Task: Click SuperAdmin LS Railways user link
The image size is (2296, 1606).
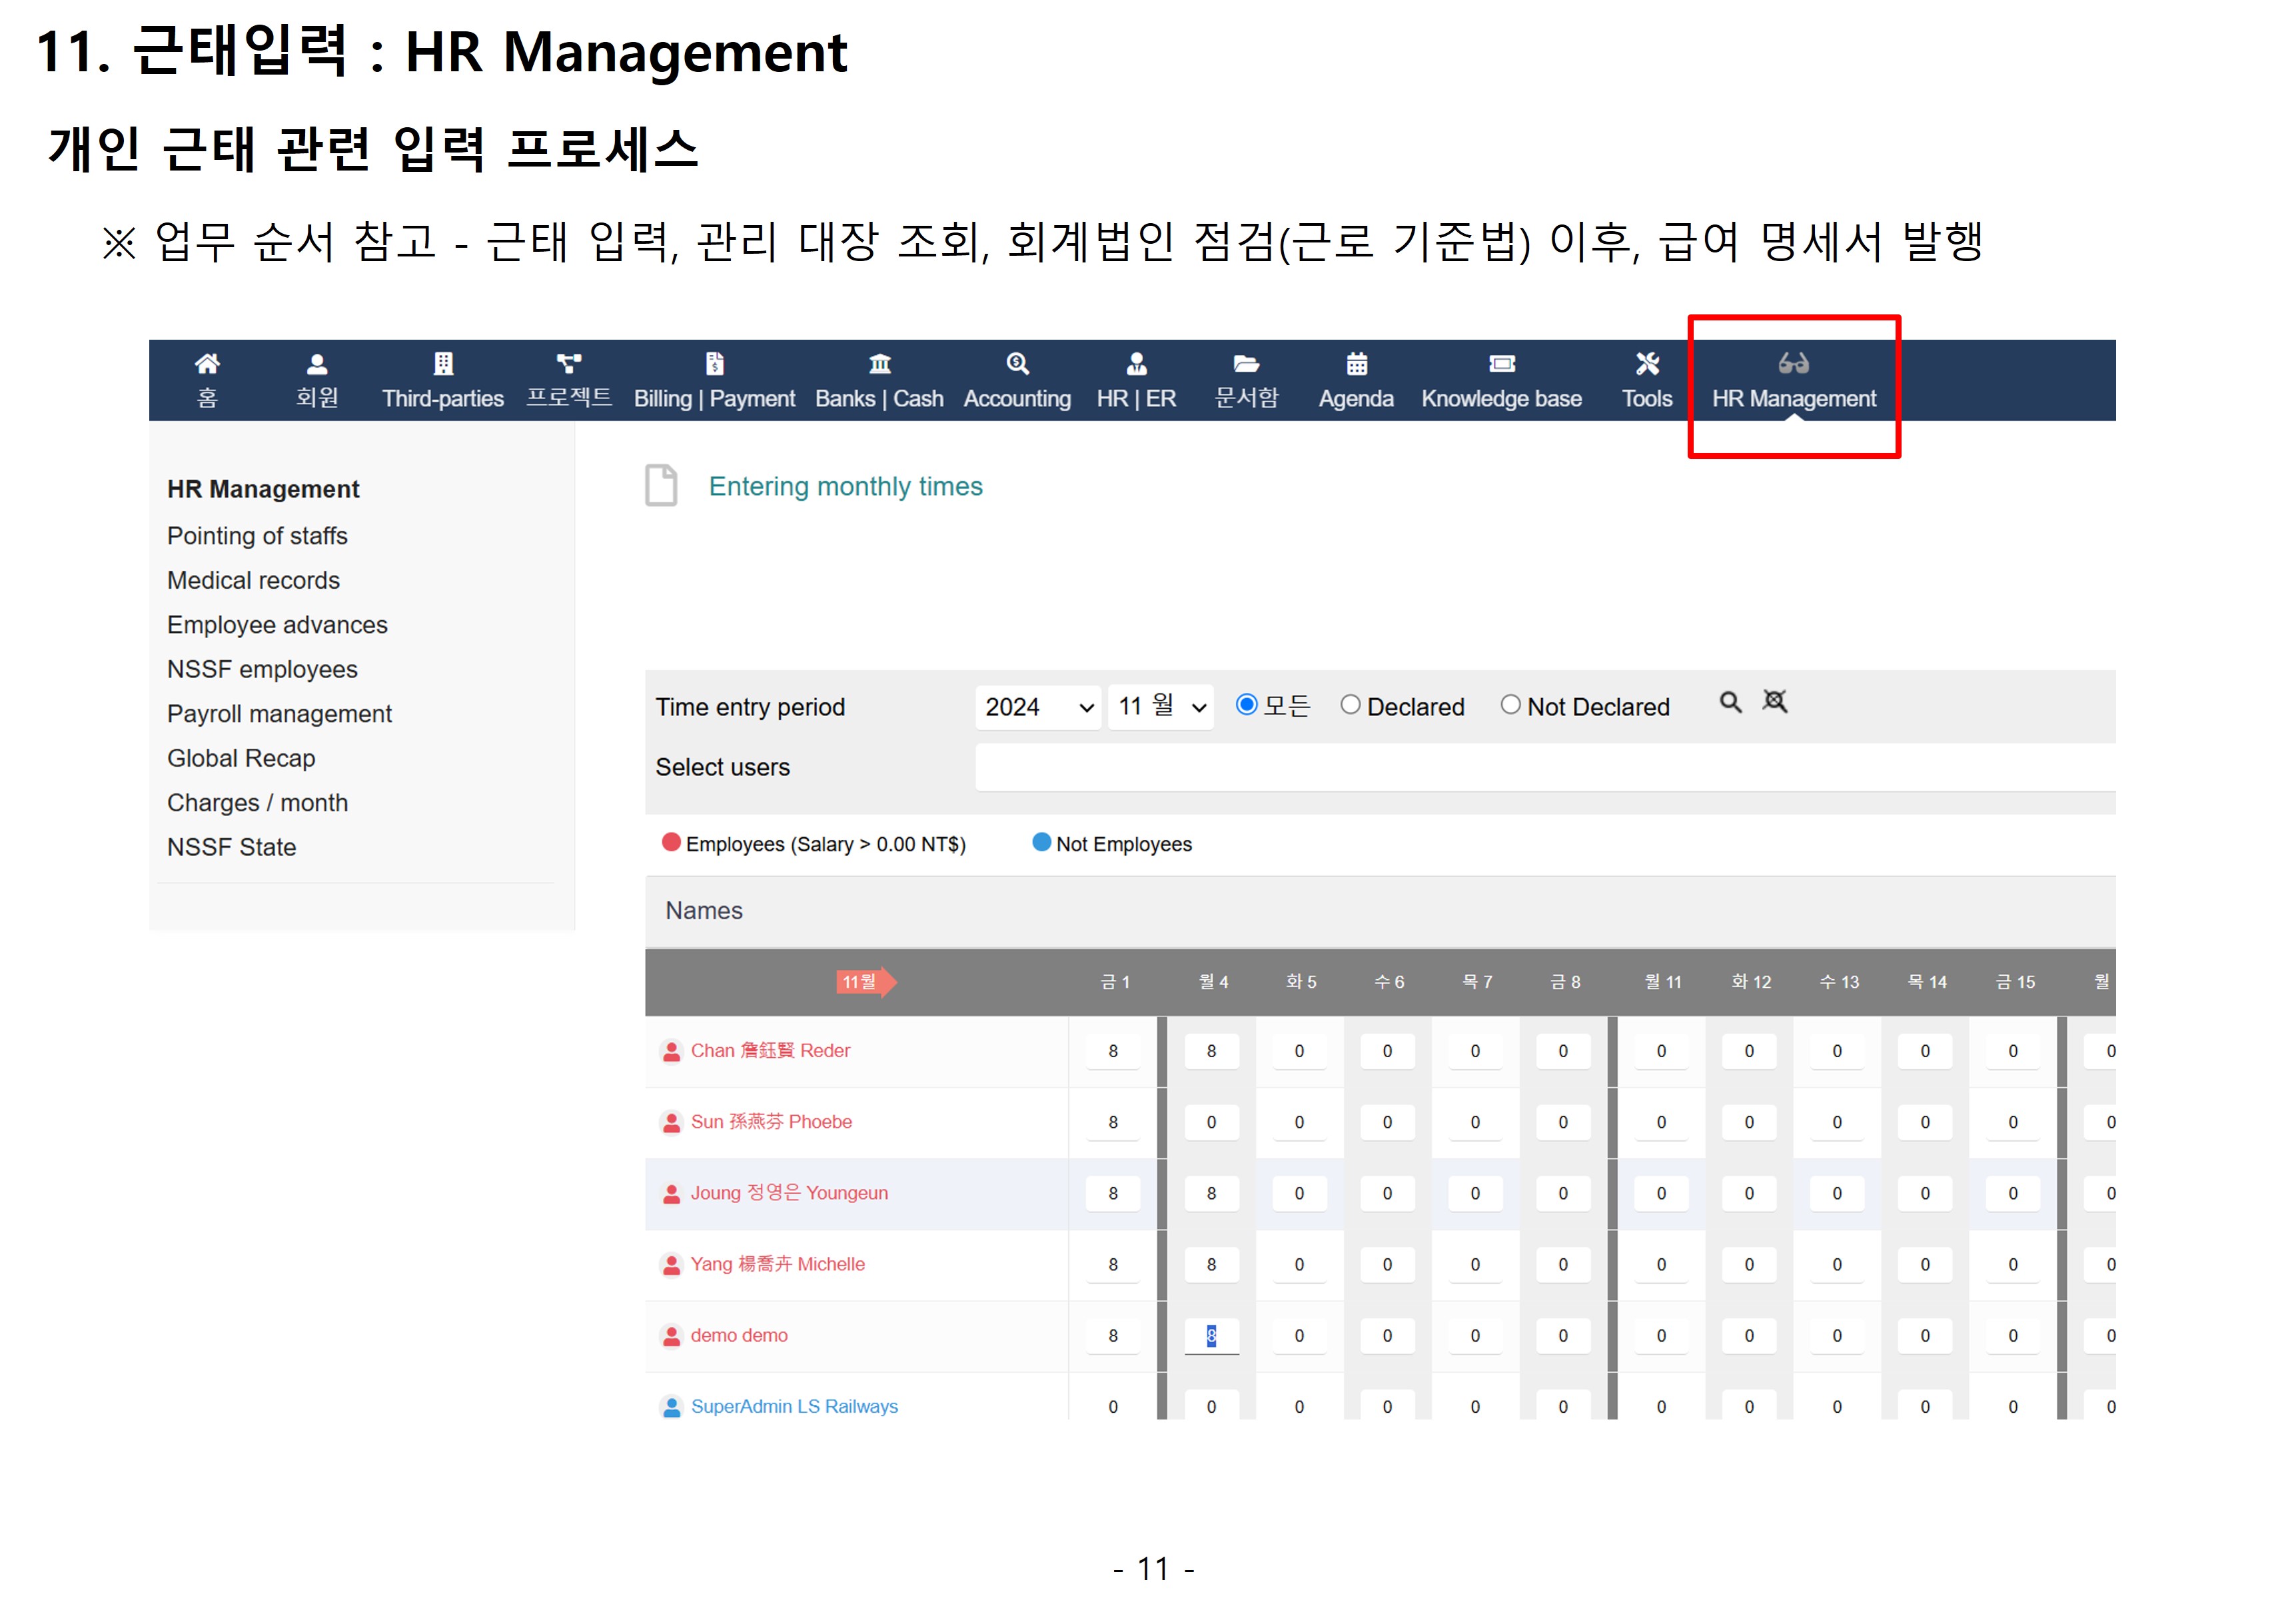Action: [x=794, y=1406]
